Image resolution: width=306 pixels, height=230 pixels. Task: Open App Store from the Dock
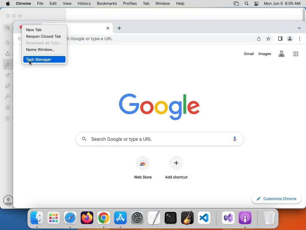120,218
